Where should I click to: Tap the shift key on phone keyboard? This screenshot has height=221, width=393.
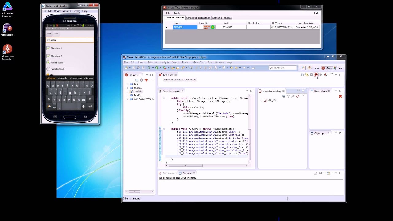click(x=49, y=99)
